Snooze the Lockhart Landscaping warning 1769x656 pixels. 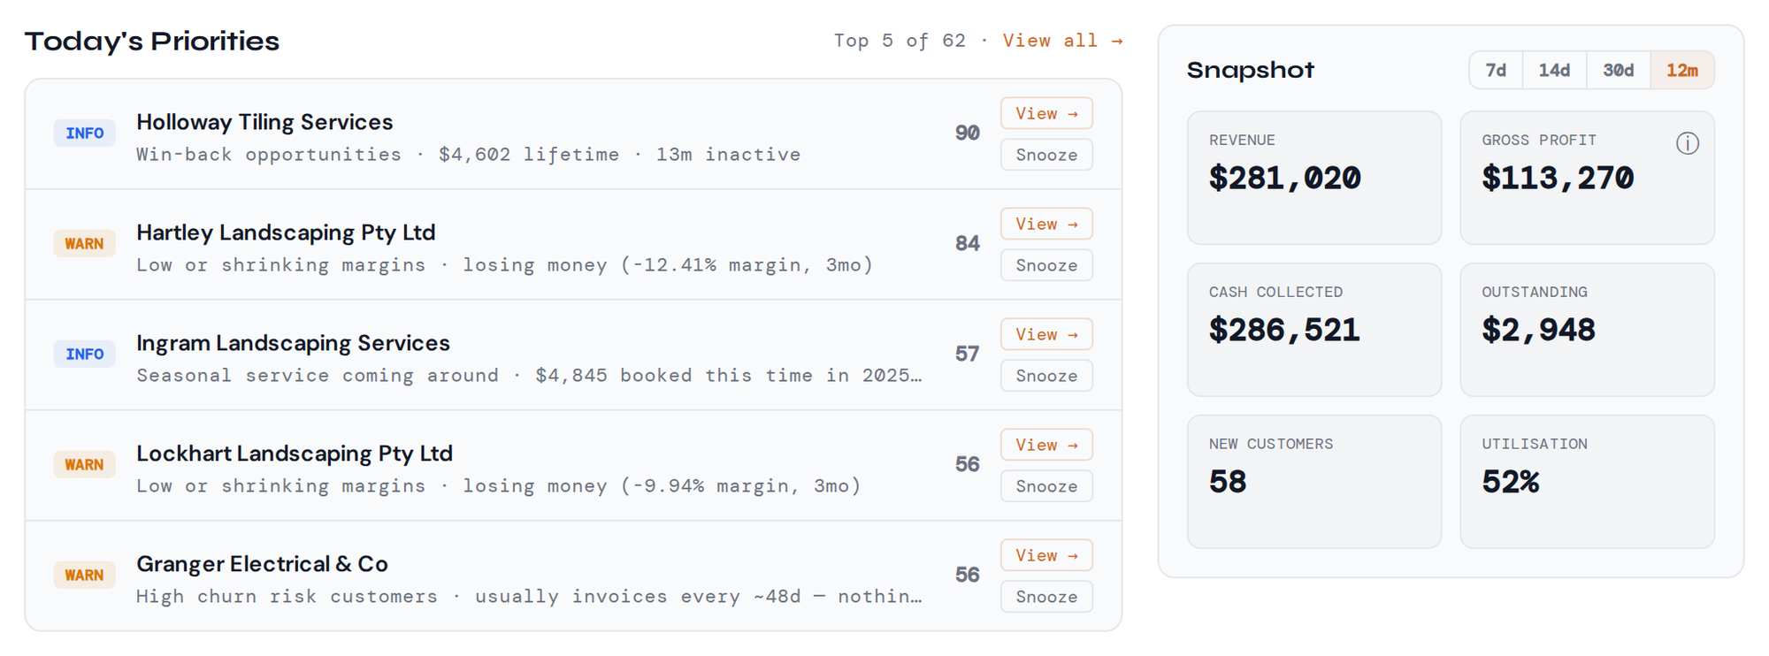point(1046,486)
